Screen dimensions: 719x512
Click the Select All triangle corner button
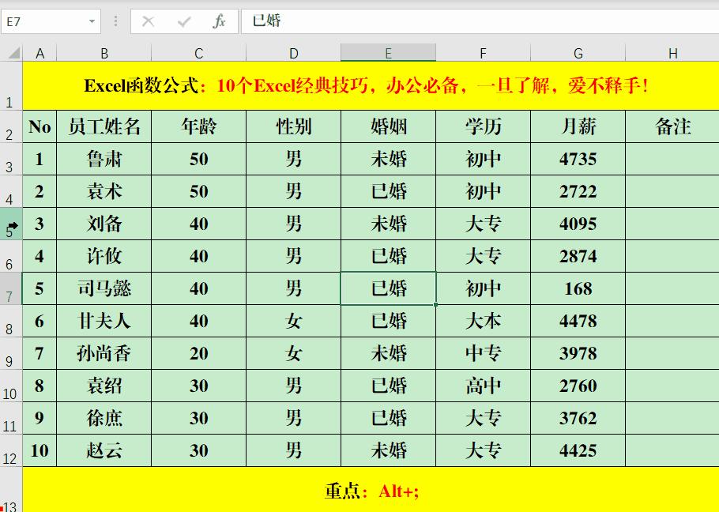click(x=11, y=53)
